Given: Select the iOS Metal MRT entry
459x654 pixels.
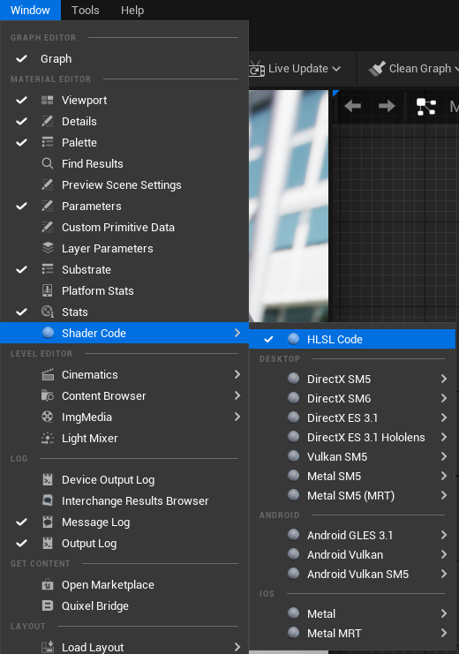Looking at the screenshot, I should pyautogui.click(x=352, y=633).
